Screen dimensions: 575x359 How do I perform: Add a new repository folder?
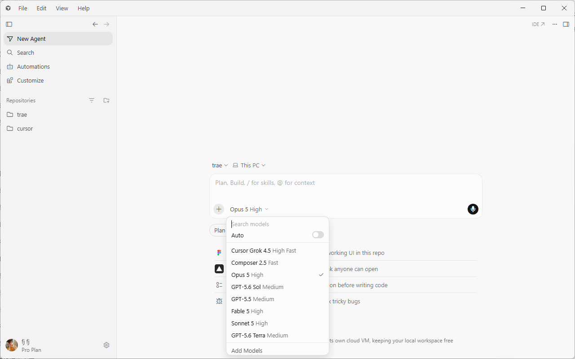pos(106,101)
